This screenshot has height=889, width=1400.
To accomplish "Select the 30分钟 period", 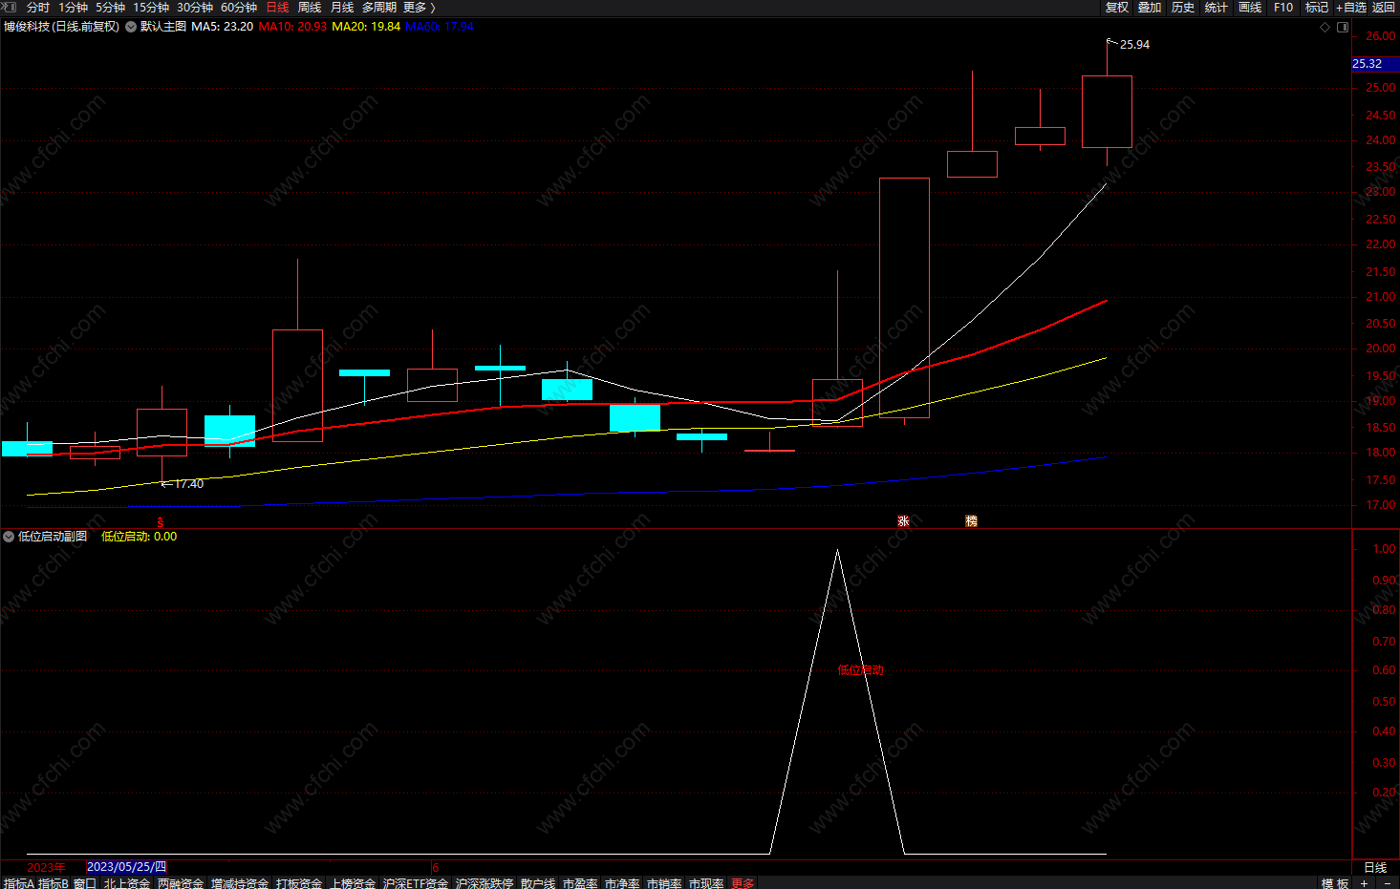I will pyautogui.click(x=195, y=8).
